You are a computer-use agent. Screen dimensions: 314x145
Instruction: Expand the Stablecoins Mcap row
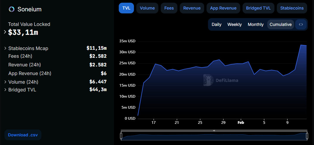point(5,48)
